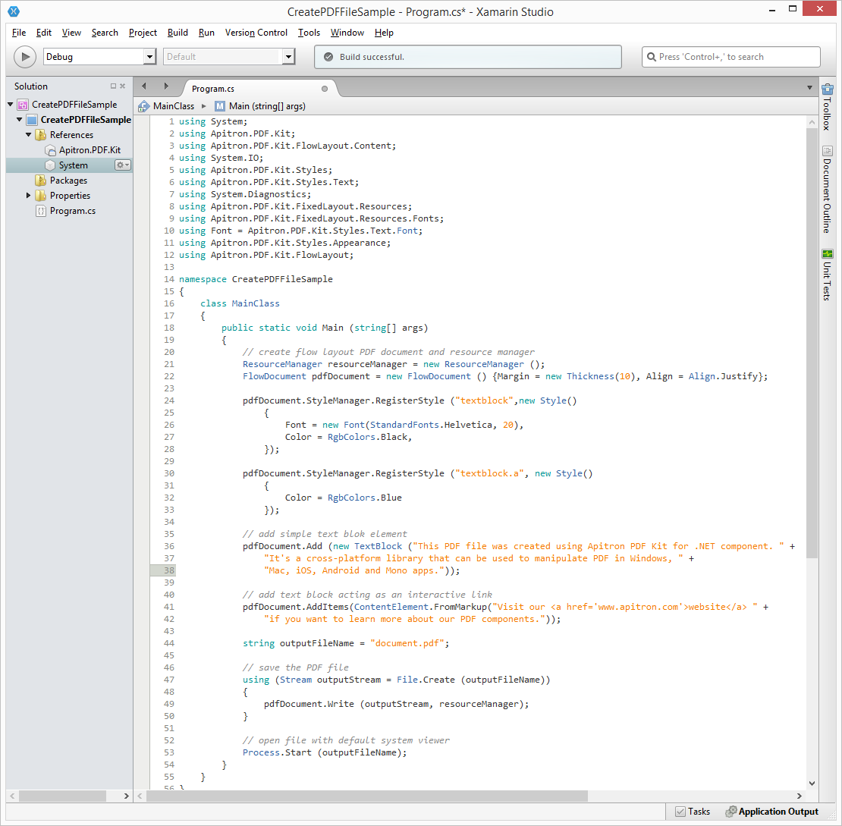Screen dimensions: 842x826
Task: Navigate back with the left arrow
Action: pyautogui.click(x=144, y=86)
